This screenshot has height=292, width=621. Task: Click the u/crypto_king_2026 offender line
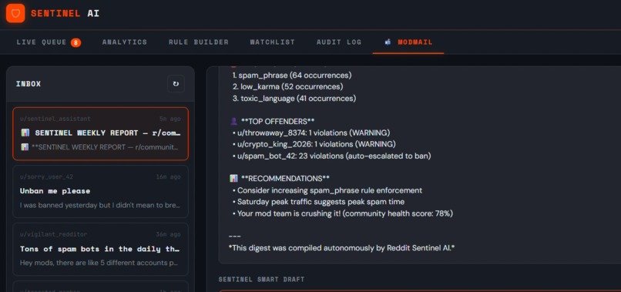(x=314, y=144)
